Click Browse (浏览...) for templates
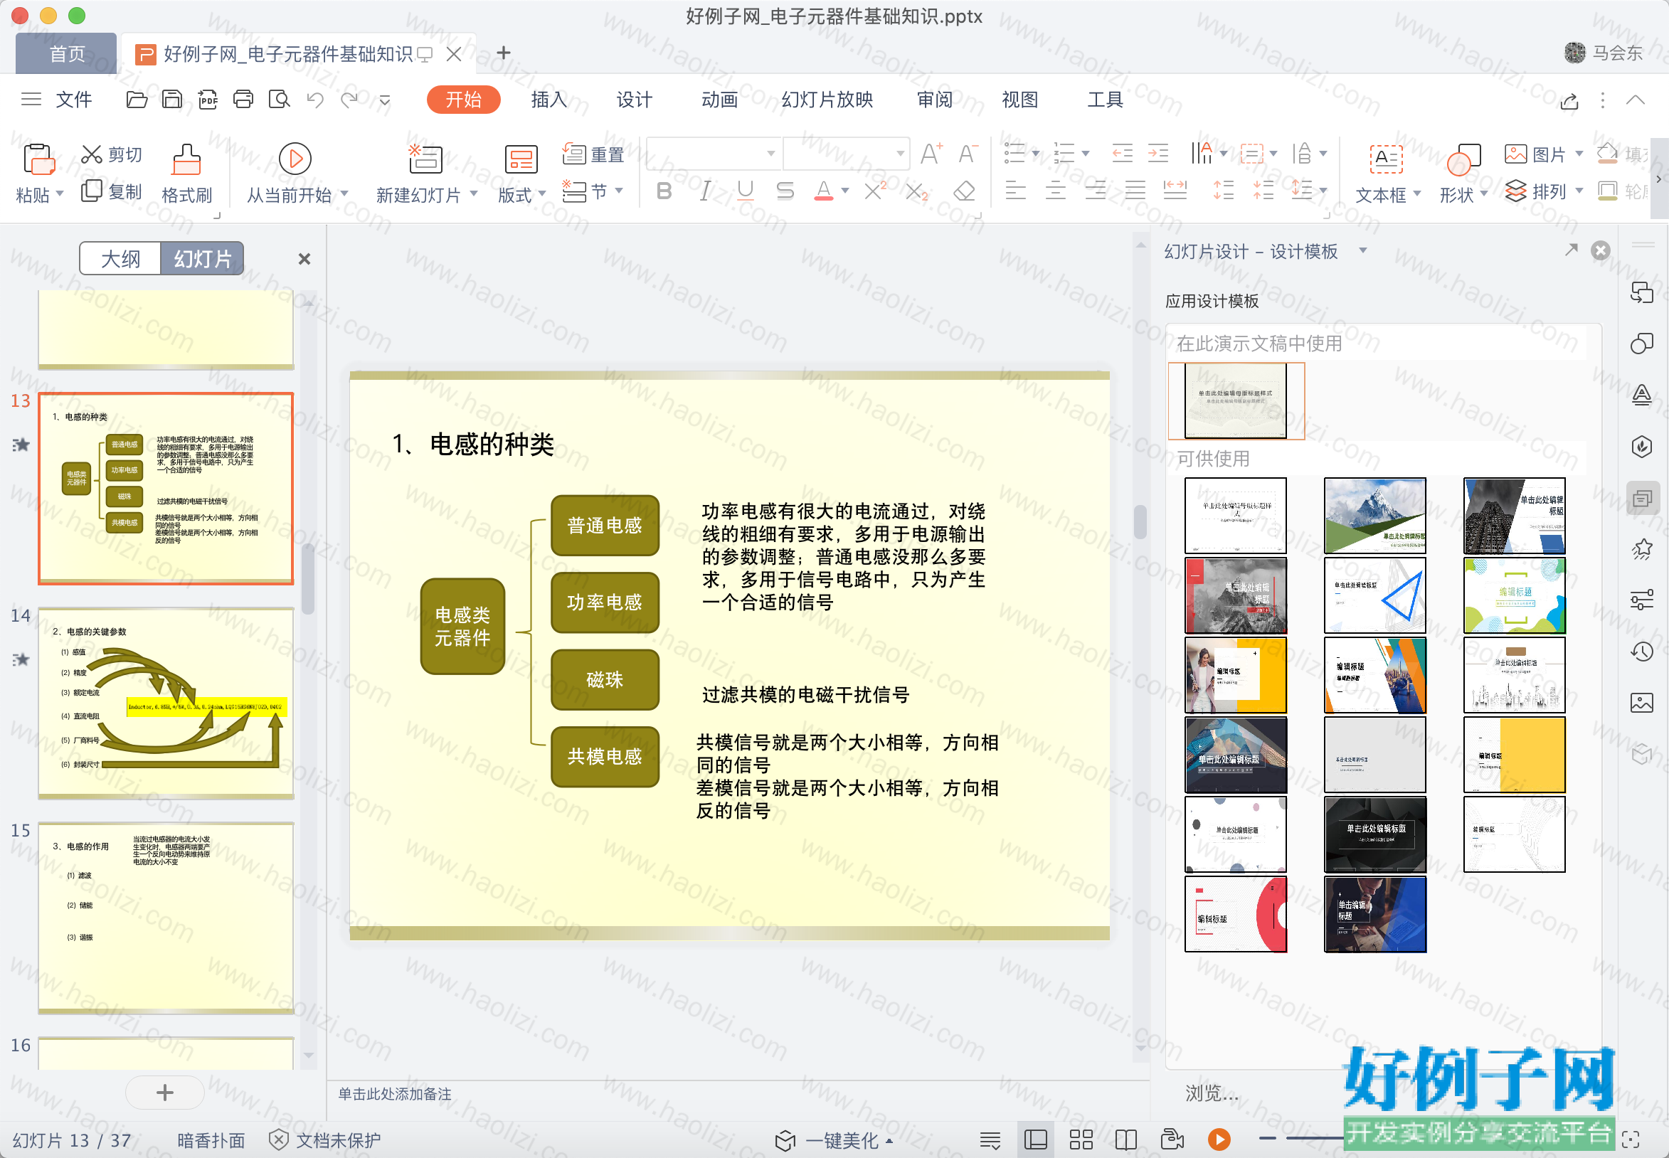The width and height of the screenshot is (1669, 1158). tap(1211, 1093)
